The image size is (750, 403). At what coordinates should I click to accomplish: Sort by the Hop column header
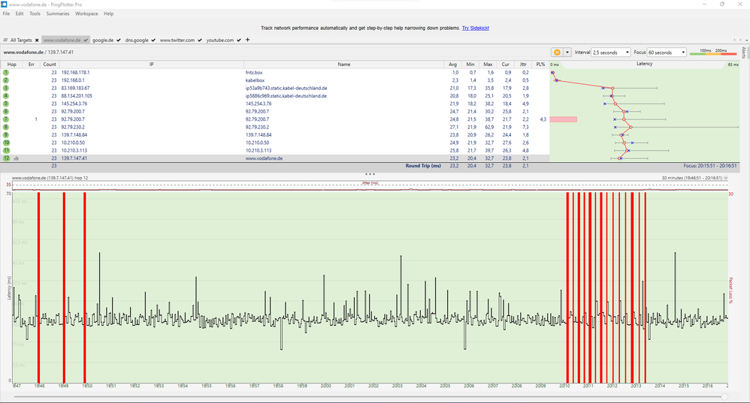[12, 65]
